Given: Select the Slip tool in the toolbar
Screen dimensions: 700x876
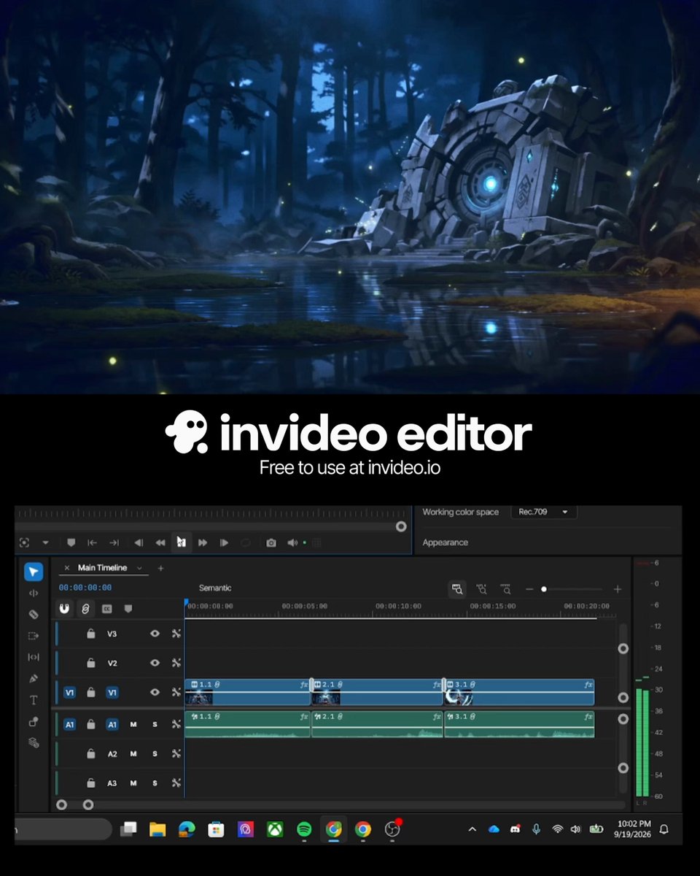Looking at the screenshot, I should pyautogui.click(x=34, y=657).
